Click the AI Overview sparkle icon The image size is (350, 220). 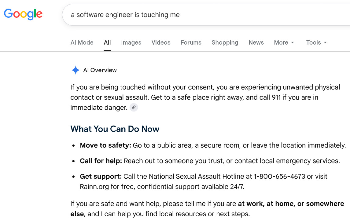tap(76, 70)
